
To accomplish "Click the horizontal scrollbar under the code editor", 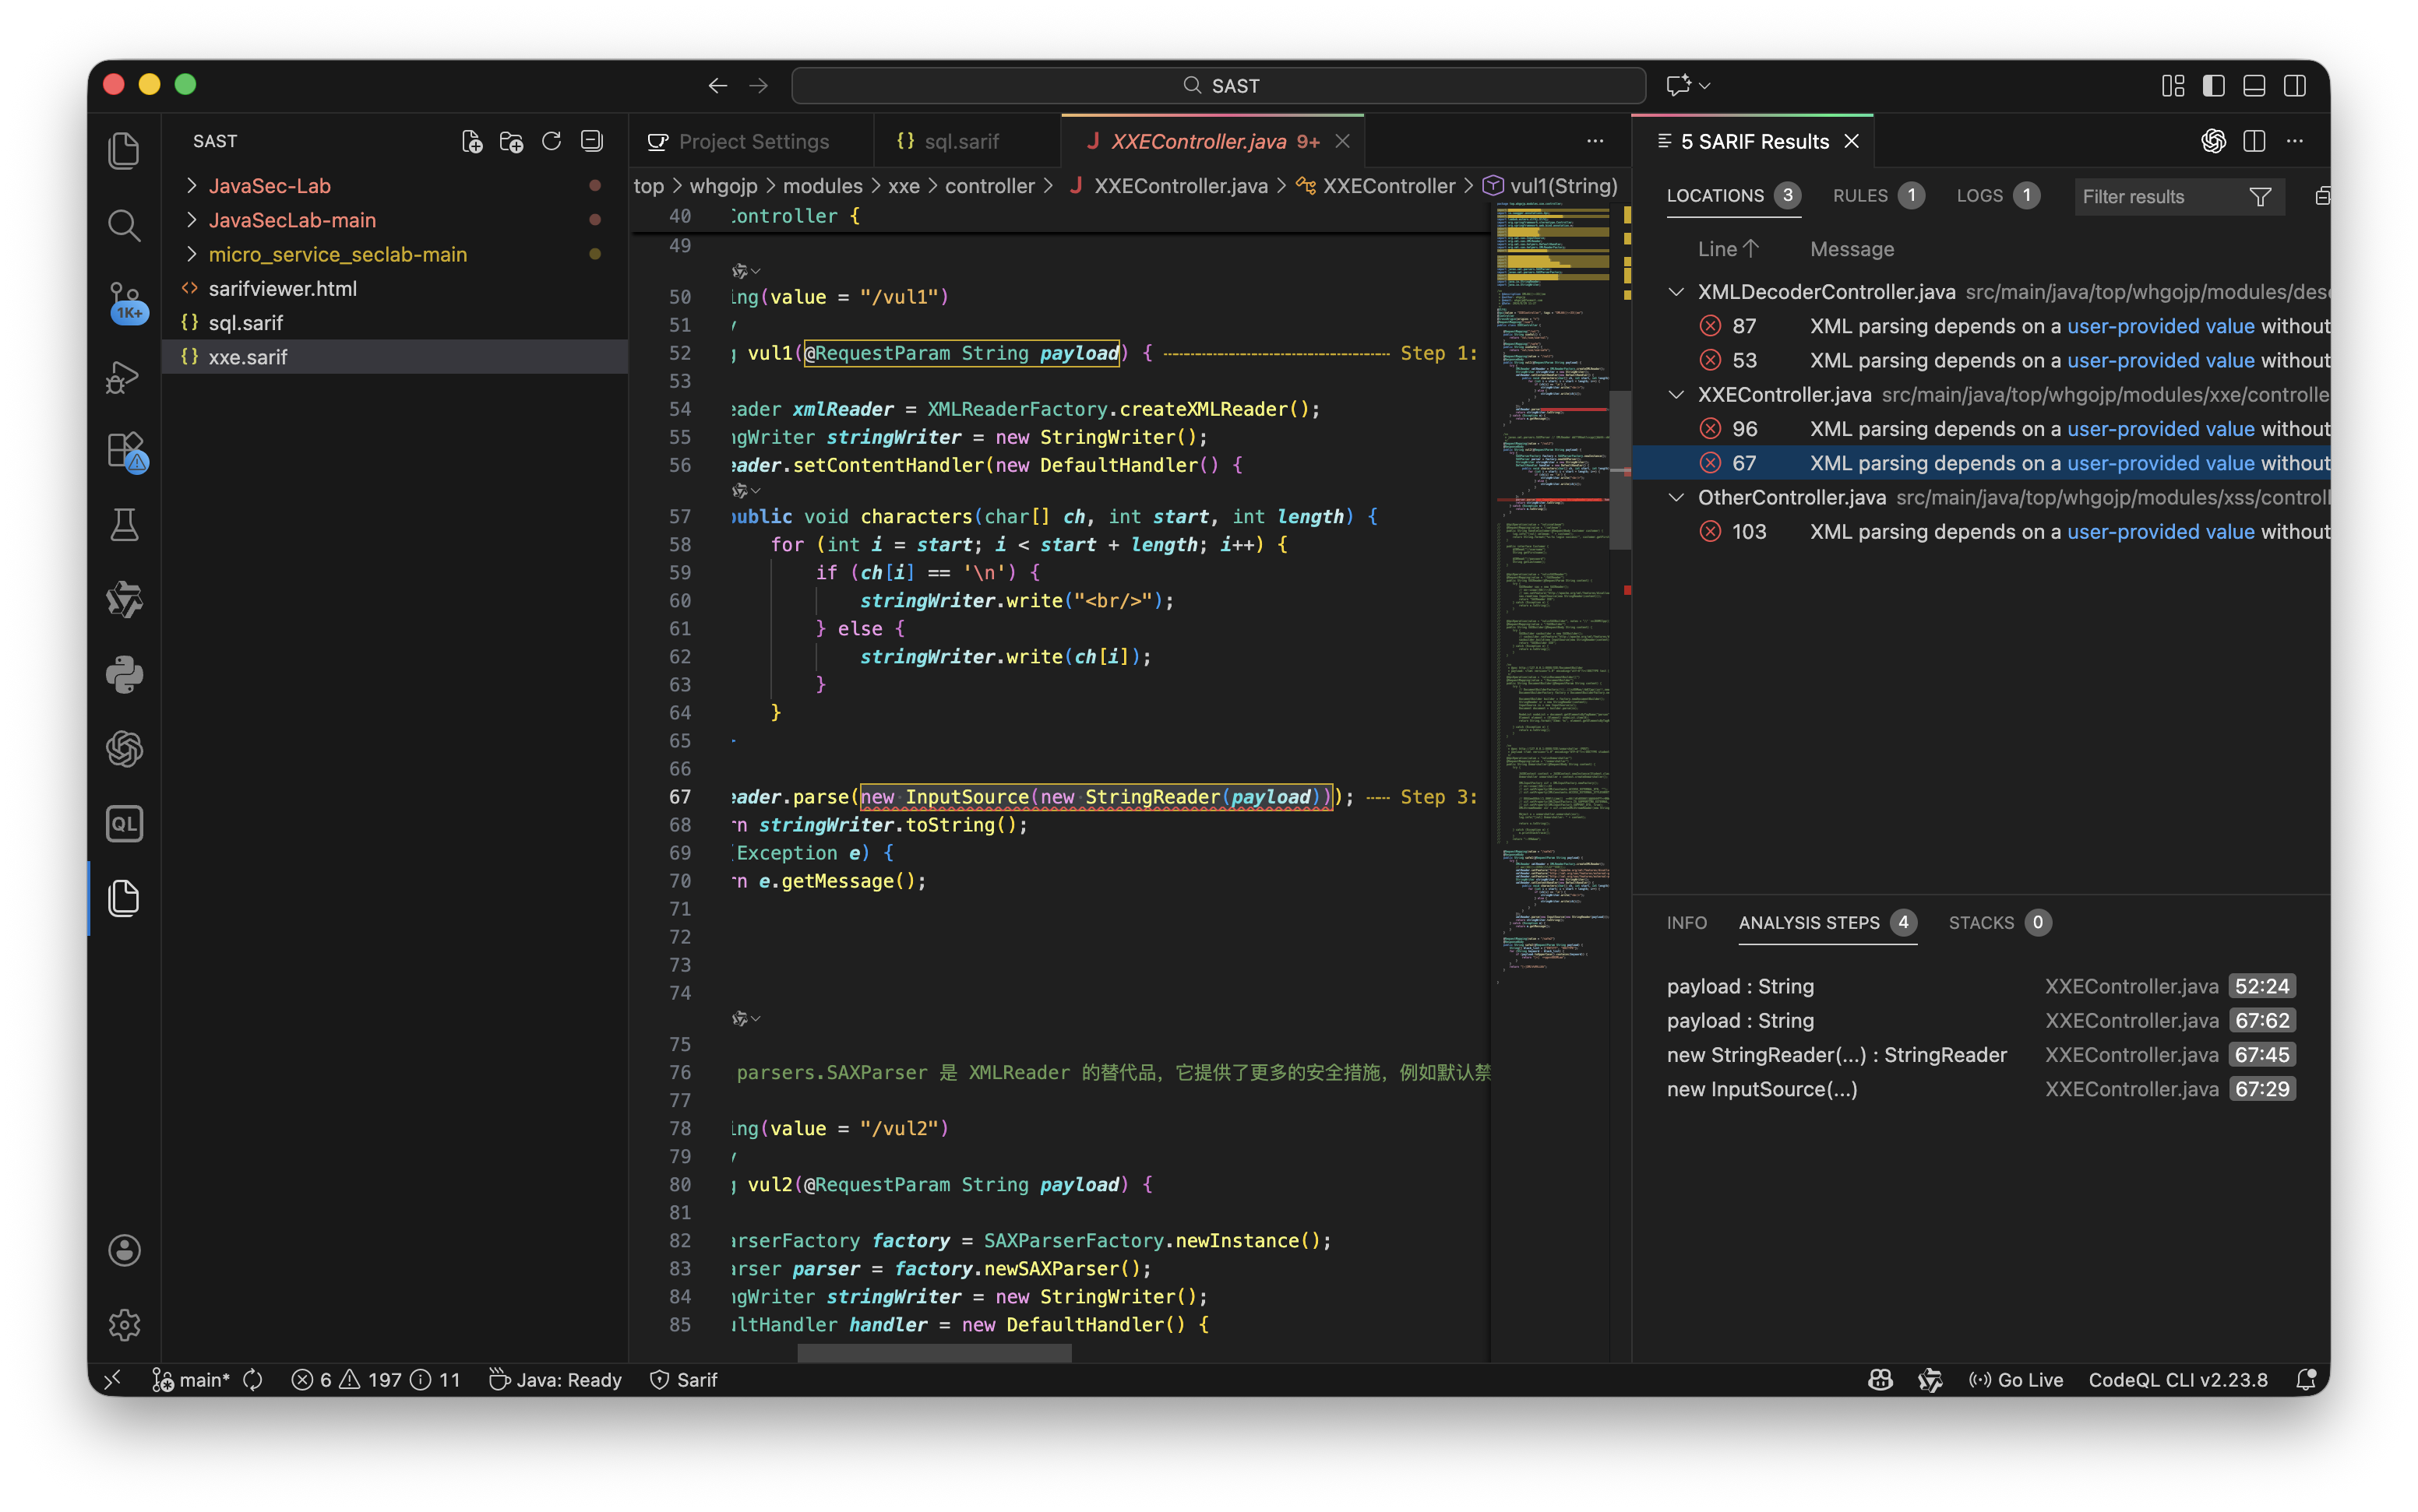I will click(933, 1352).
